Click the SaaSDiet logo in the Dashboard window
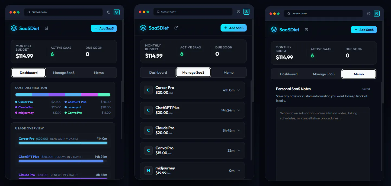This screenshot has height=186, width=391. click(25, 28)
